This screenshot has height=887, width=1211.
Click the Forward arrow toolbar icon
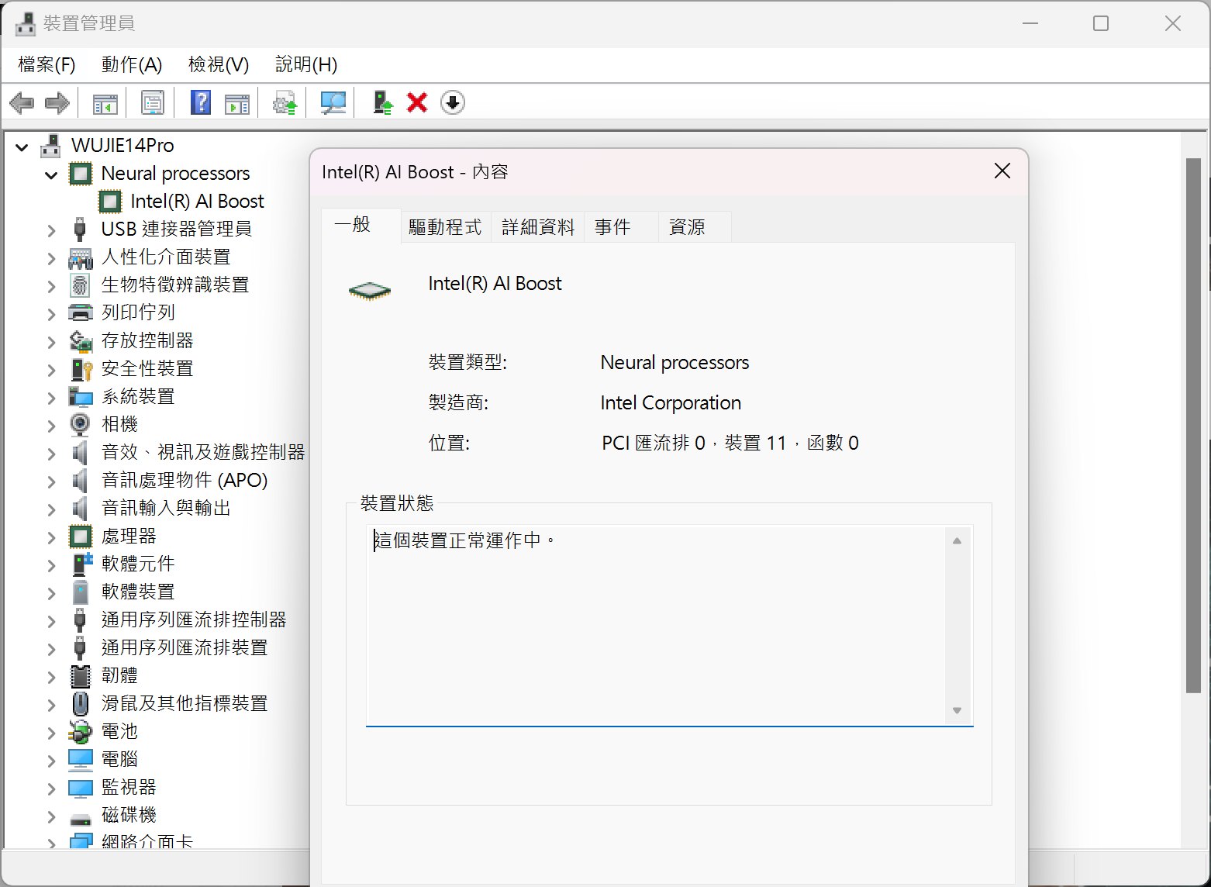coord(57,102)
